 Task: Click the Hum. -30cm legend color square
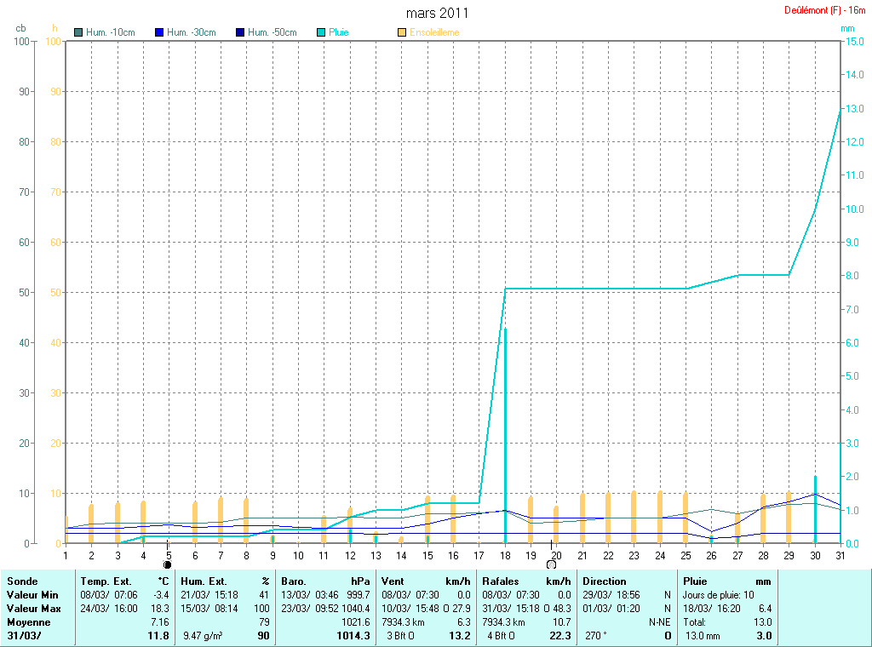(x=159, y=32)
